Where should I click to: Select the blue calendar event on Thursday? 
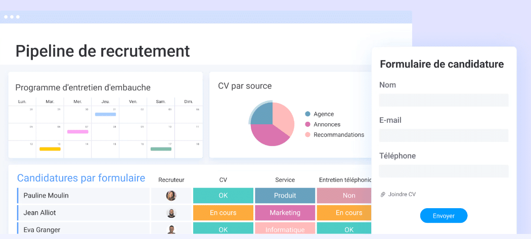click(x=105, y=114)
